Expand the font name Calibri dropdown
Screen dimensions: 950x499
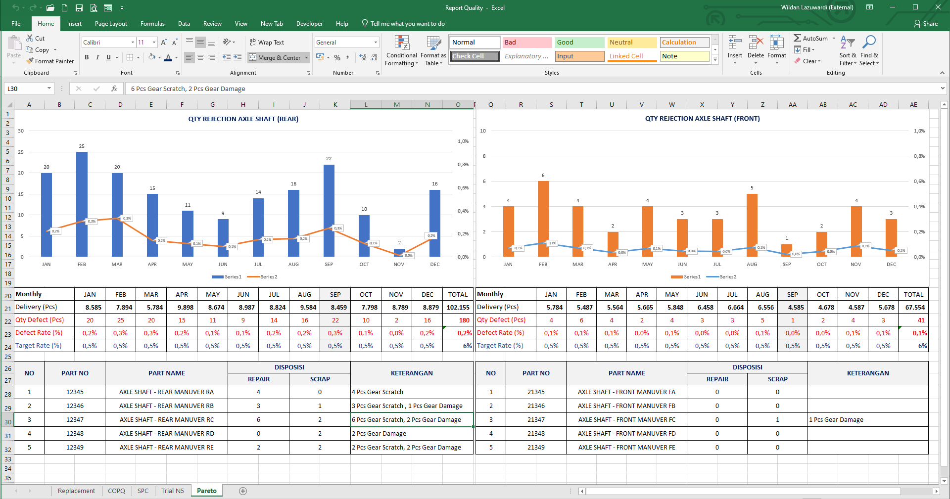pos(133,43)
